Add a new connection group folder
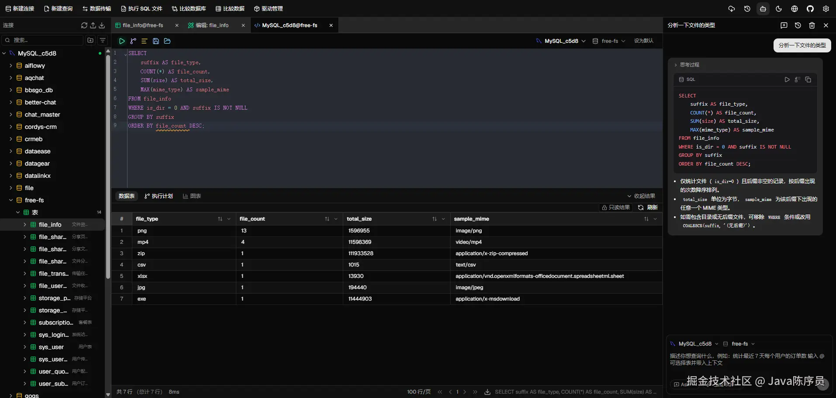The height and width of the screenshot is (398, 836). [x=90, y=40]
